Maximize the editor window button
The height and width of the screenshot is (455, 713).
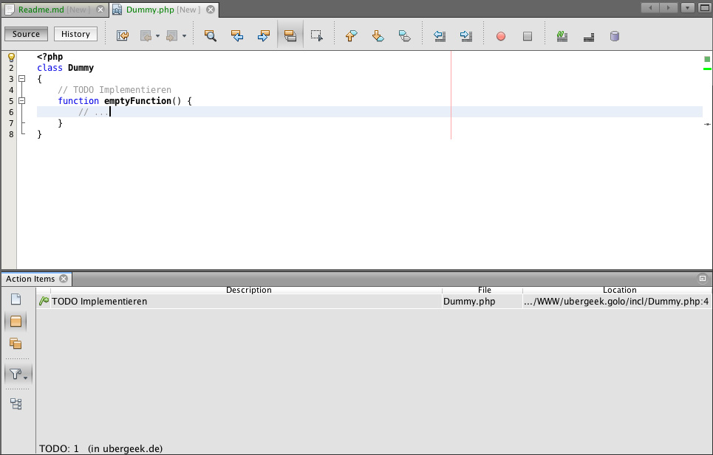coord(704,7)
